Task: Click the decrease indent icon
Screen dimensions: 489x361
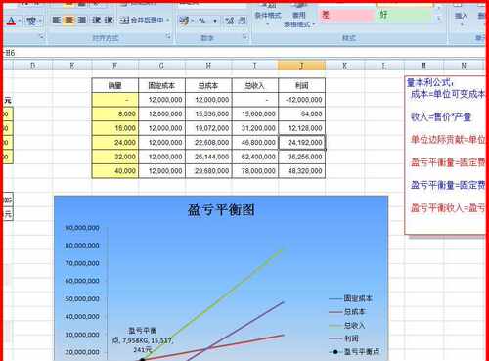Action: pyautogui.click(x=96, y=21)
